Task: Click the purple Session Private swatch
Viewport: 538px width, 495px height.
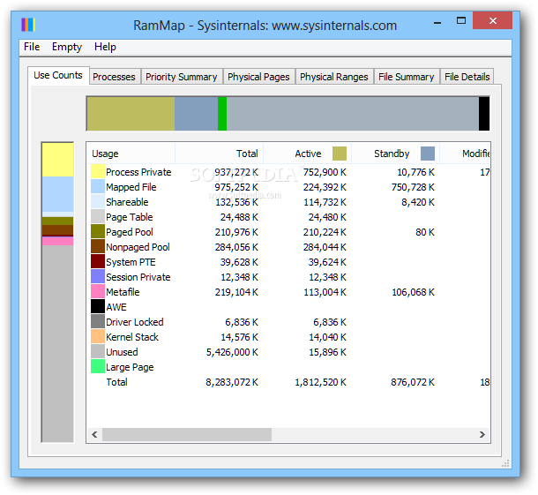Action: pyautogui.click(x=98, y=277)
